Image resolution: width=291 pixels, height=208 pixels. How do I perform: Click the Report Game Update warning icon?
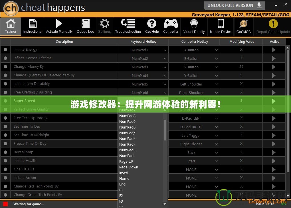[273, 24]
